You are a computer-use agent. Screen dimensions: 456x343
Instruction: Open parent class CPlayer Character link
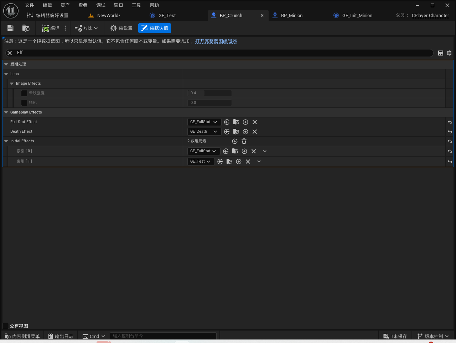430,16
